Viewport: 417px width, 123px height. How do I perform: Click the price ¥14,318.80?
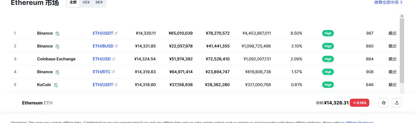click(145, 85)
